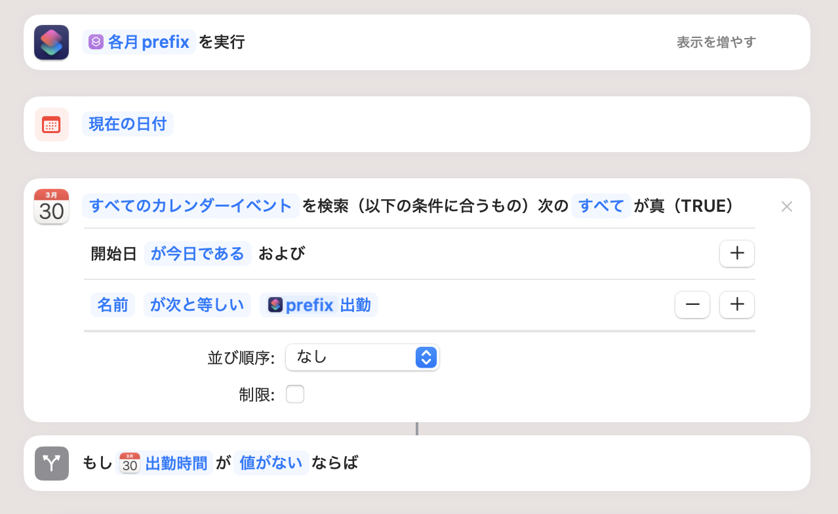
Task: Add another filter below the 名前 condition
Action: tap(736, 304)
